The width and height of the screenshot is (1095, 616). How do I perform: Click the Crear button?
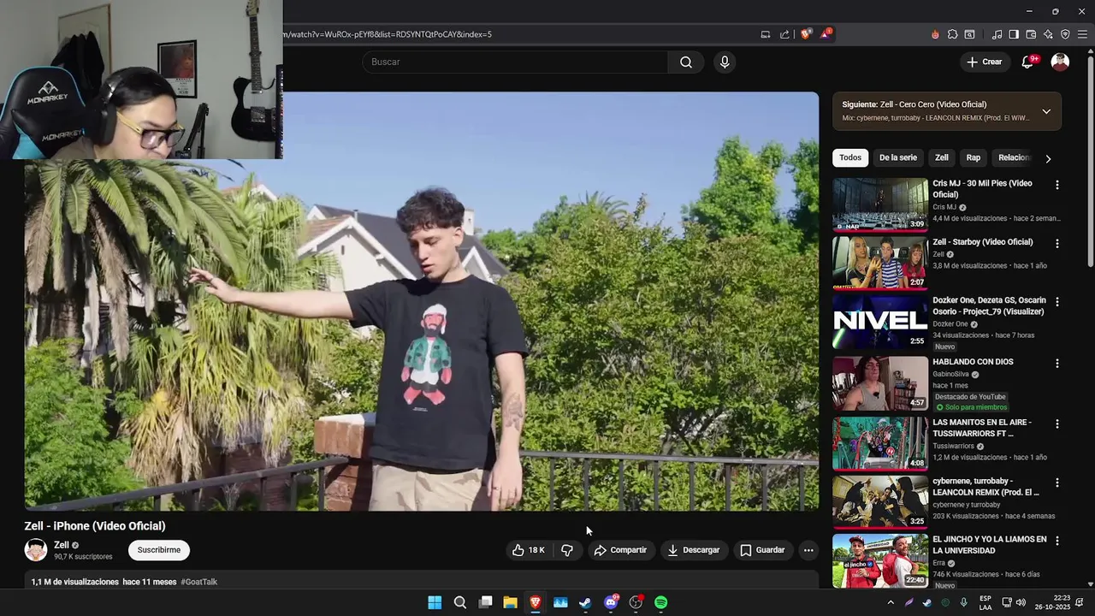click(984, 62)
